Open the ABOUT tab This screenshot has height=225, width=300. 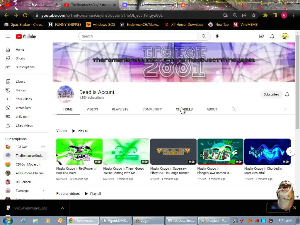[x=212, y=109]
